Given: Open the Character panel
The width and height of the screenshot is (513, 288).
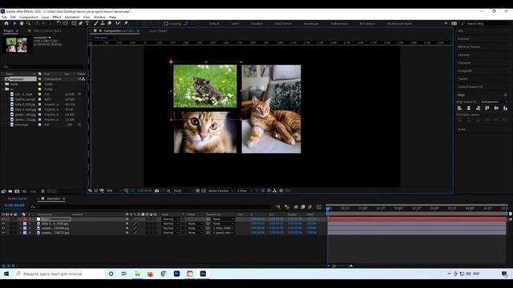Looking at the screenshot, I should point(464,62).
